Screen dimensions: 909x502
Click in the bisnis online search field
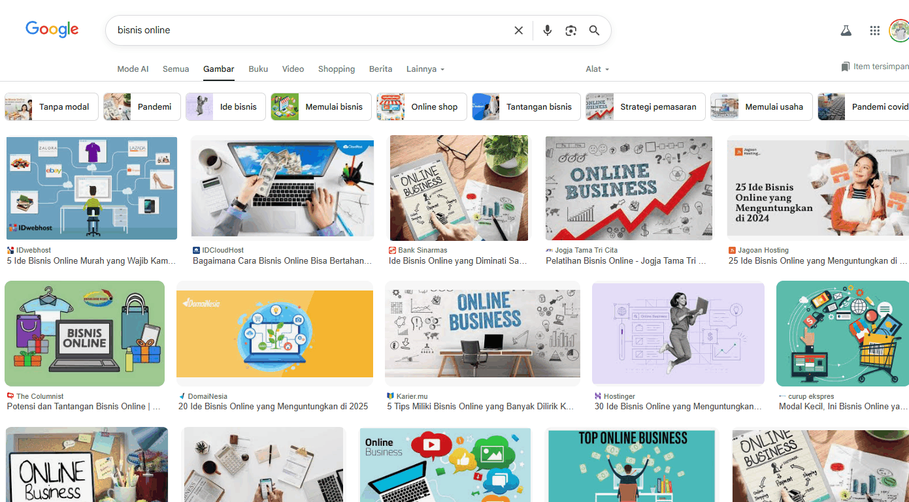(307, 31)
